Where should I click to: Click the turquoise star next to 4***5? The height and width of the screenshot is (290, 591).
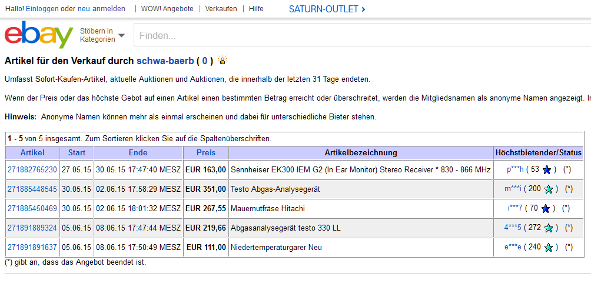pyautogui.click(x=549, y=228)
